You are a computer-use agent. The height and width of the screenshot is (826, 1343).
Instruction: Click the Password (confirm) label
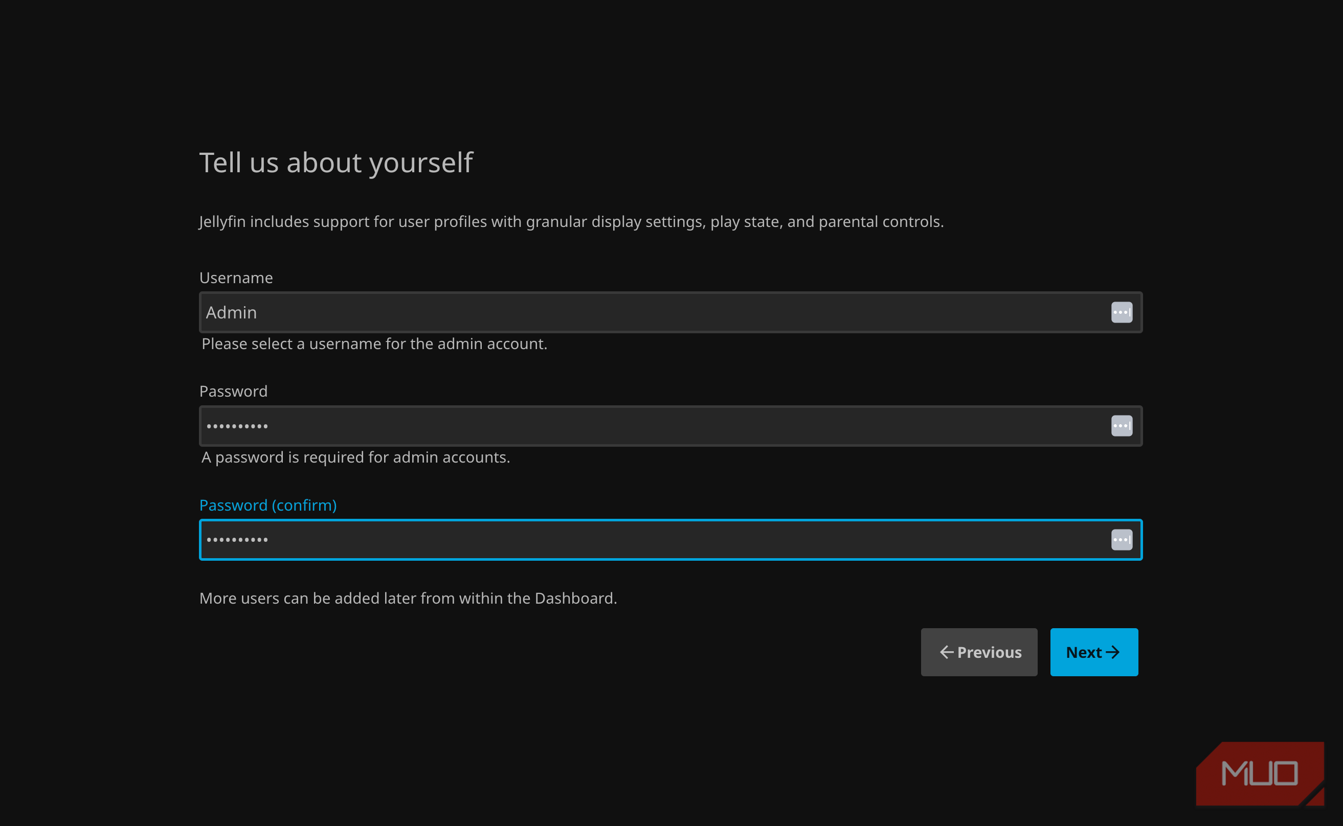point(268,506)
